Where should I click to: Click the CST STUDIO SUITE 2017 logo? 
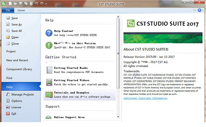163,24
